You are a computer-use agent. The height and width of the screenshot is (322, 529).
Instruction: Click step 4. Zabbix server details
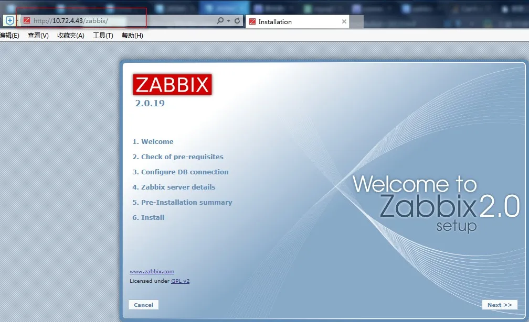pos(174,187)
